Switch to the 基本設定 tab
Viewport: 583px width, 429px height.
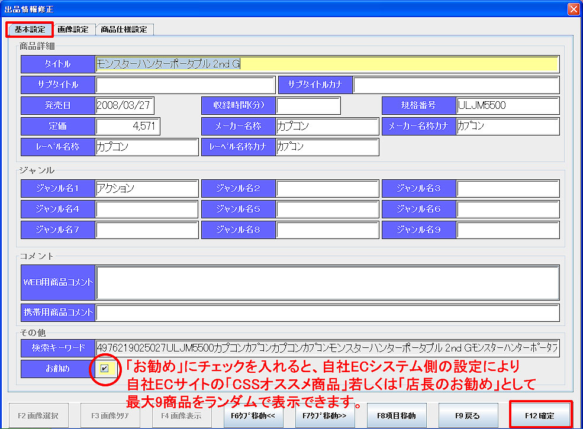coord(30,30)
